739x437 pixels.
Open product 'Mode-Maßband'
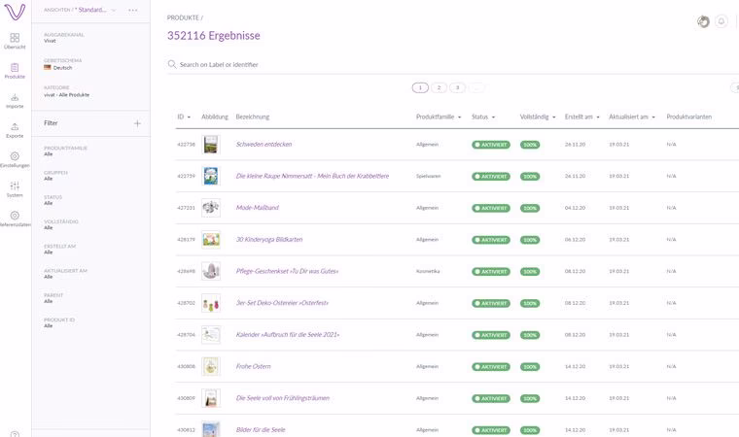(x=258, y=207)
